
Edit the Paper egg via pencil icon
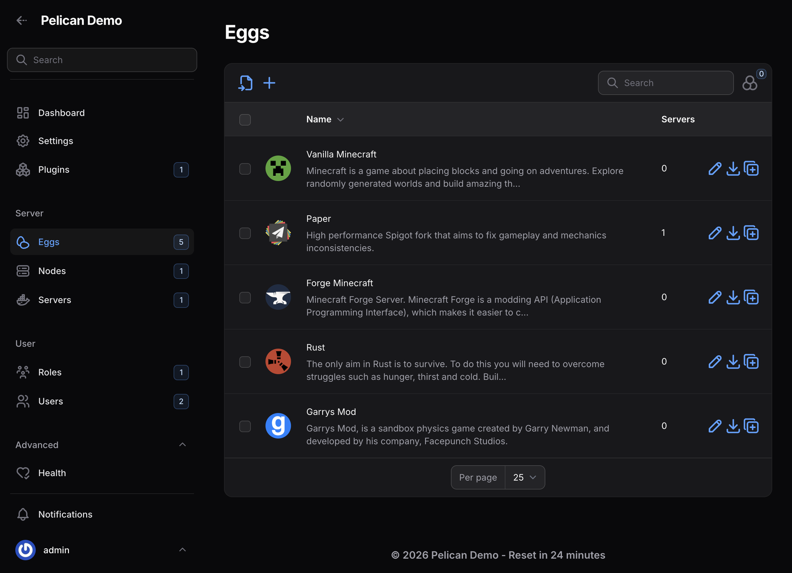pyautogui.click(x=715, y=233)
